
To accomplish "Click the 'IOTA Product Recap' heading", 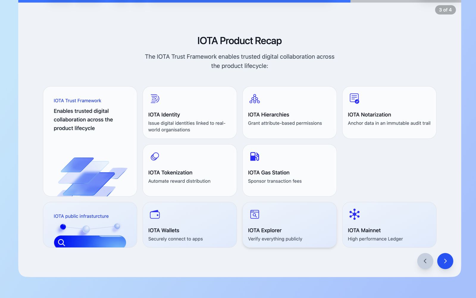I will (239, 41).
